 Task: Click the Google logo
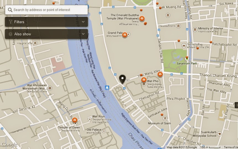click(x=9, y=145)
